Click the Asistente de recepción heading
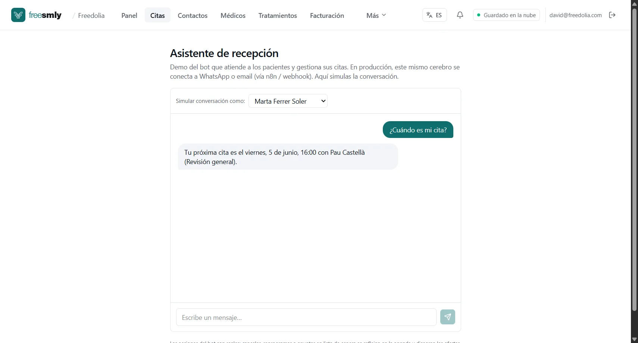Screen dimensions: 638x343 coord(224,53)
